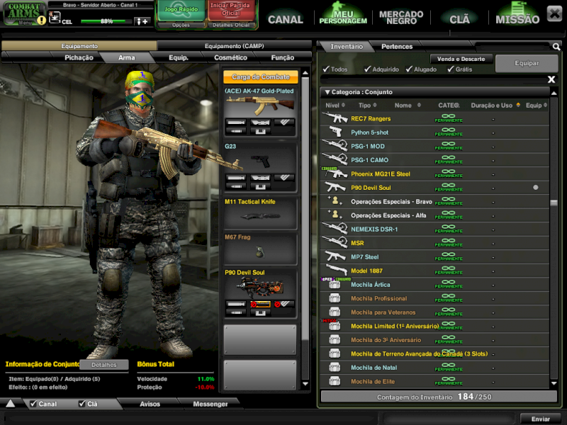Select Operações Especiais - Bravo character icon

[x=335, y=201]
